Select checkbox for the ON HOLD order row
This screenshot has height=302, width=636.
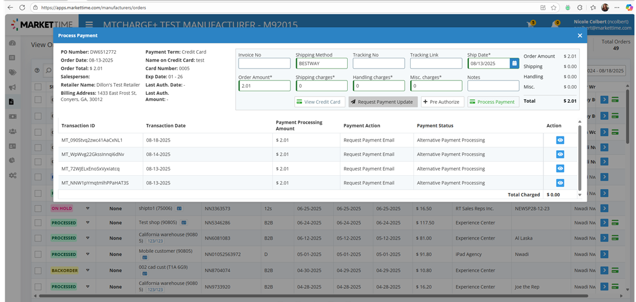pos(38,208)
